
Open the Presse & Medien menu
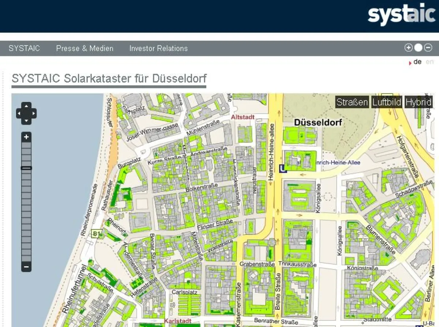(85, 48)
